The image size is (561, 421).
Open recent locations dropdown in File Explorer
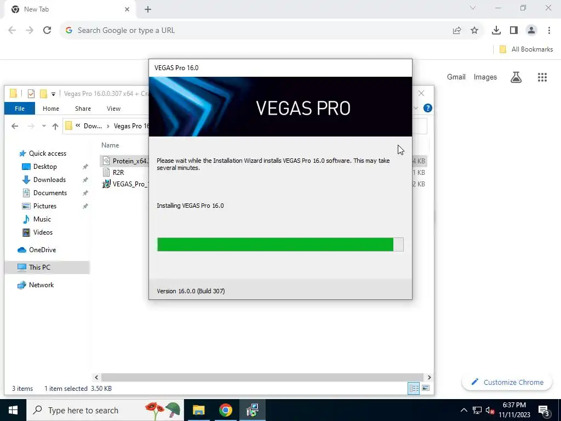pyautogui.click(x=44, y=126)
